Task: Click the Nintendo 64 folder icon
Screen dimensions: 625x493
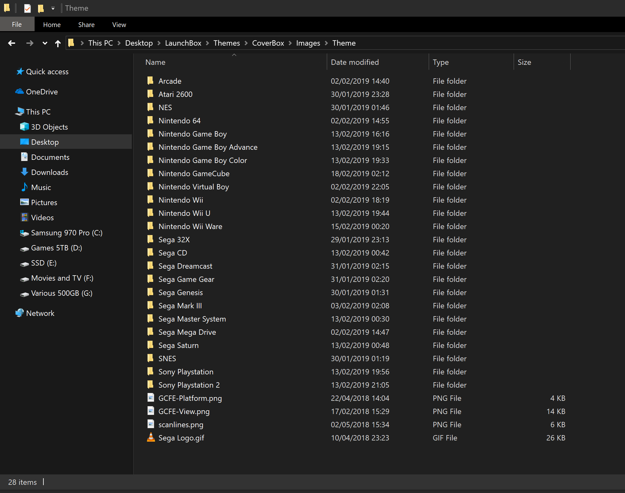Action: point(150,120)
